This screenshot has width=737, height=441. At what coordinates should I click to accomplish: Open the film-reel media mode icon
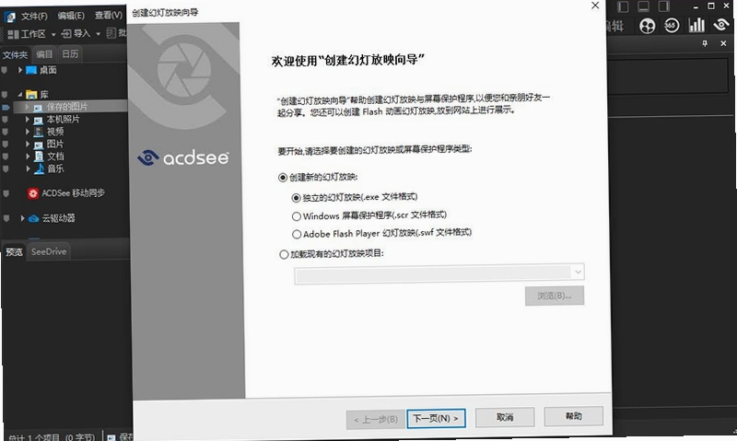[x=648, y=26]
